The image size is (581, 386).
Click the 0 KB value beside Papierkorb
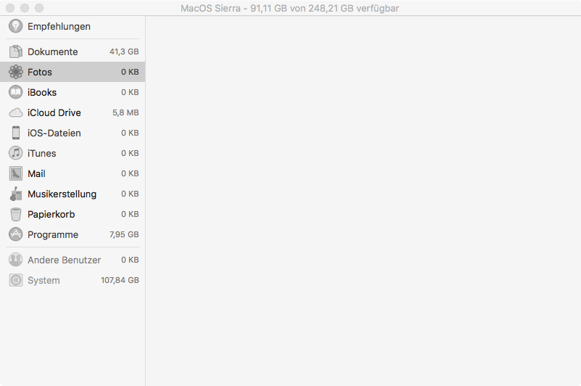point(130,214)
